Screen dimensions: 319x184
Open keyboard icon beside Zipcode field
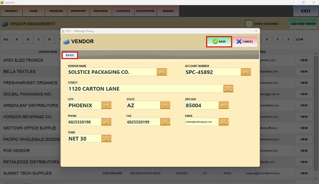[x=224, y=105]
